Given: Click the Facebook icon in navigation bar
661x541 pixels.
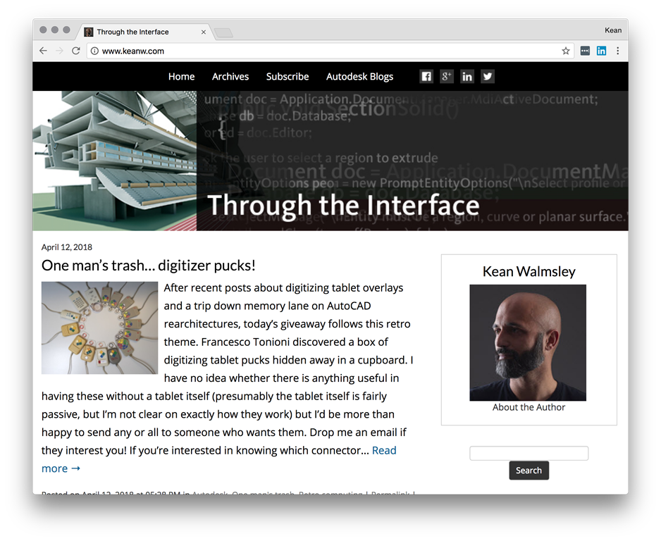Looking at the screenshot, I should click(x=426, y=77).
